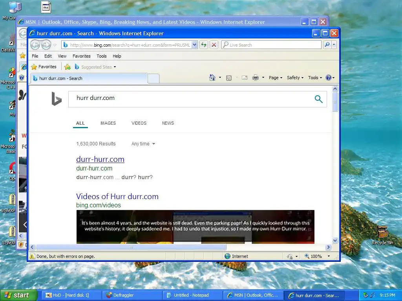402x301 pixels.
Task: Open the search provider dropdown arrow
Action: pyautogui.click(x=334, y=45)
